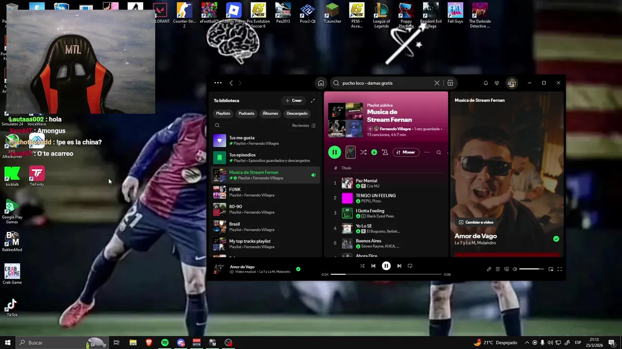Image resolution: width=622 pixels, height=349 pixels.
Task: Toggle repeat in bottom player
Action: tap(410, 266)
